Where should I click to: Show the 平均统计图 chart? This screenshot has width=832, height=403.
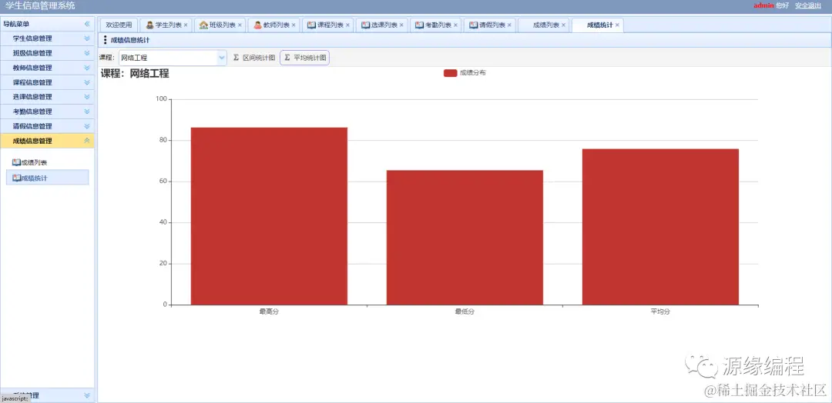(304, 58)
